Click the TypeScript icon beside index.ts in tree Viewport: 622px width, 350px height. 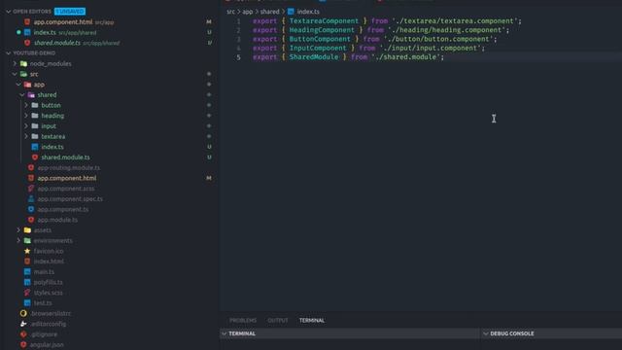[x=35, y=147]
